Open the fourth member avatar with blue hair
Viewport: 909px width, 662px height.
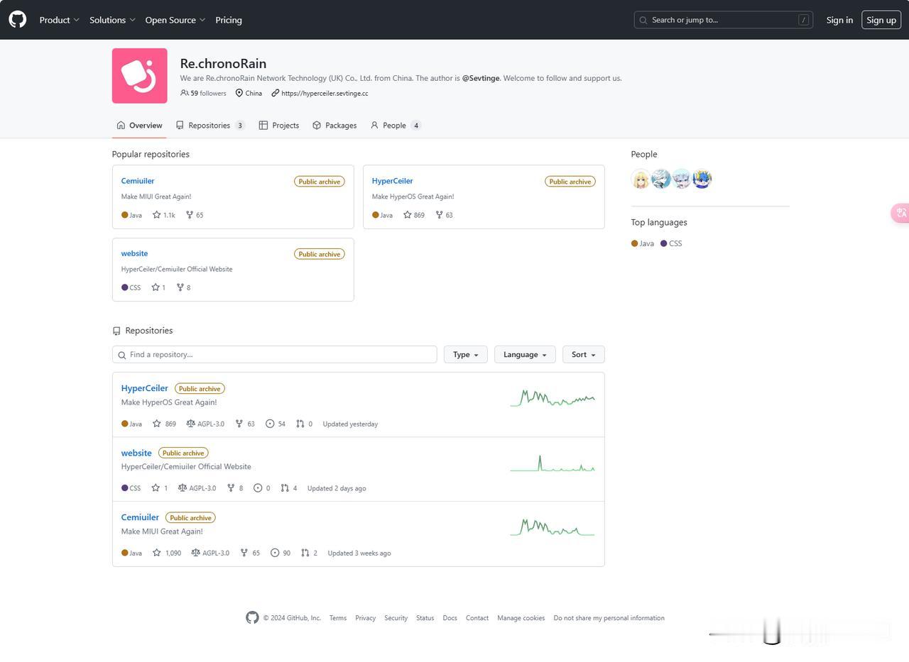702,179
